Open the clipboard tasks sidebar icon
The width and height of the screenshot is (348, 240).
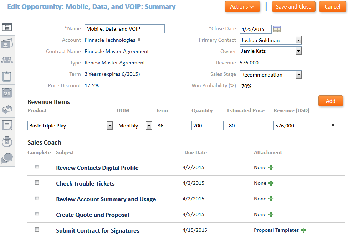click(x=7, y=76)
